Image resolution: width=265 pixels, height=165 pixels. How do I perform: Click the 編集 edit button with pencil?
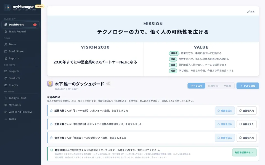pyautogui.click(x=251, y=12)
